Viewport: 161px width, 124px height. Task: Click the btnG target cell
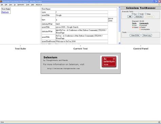(x=82, y=24)
